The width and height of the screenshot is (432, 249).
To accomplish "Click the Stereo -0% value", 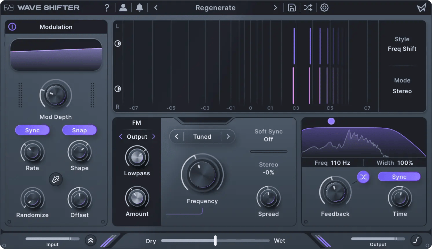I will (x=268, y=172).
